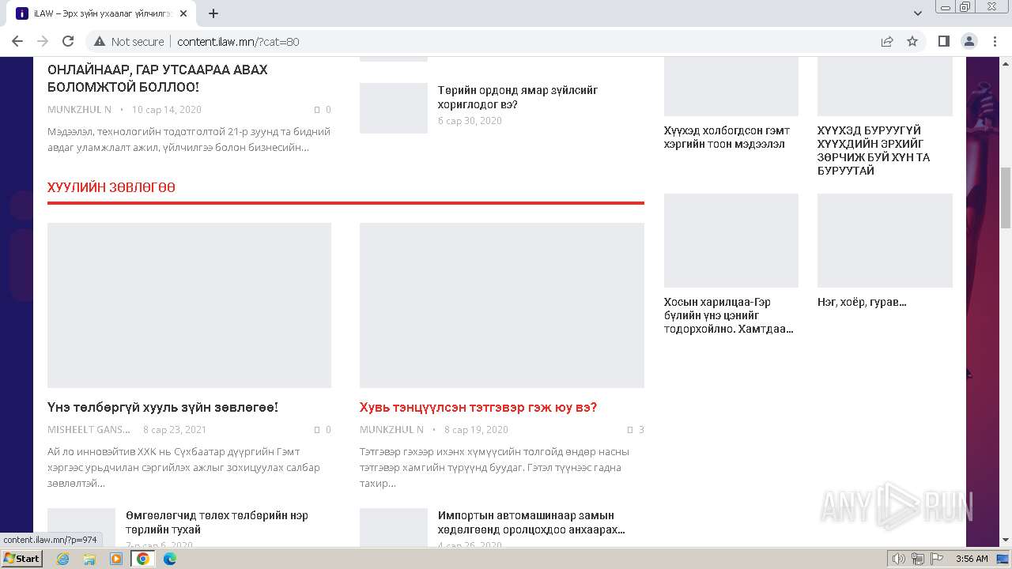The height and width of the screenshot is (569, 1012).
Task: Open thumbnail above 'Хосын харилцаа' title
Action: click(x=731, y=240)
